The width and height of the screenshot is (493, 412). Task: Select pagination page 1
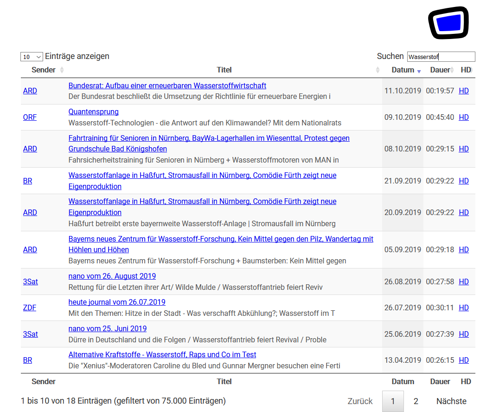[x=393, y=401]
